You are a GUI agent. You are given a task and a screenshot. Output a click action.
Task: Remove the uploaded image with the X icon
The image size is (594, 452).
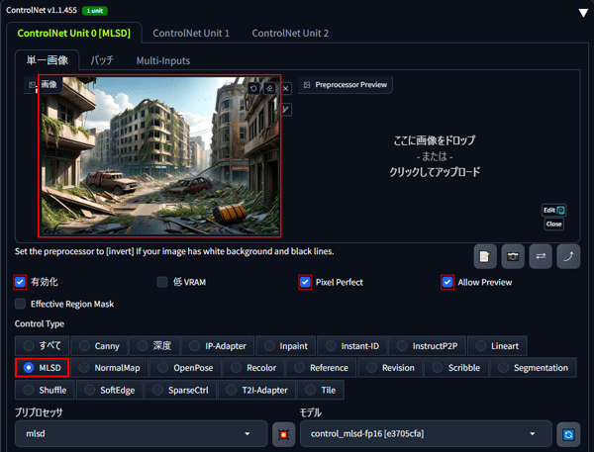(x=286, y=89)
